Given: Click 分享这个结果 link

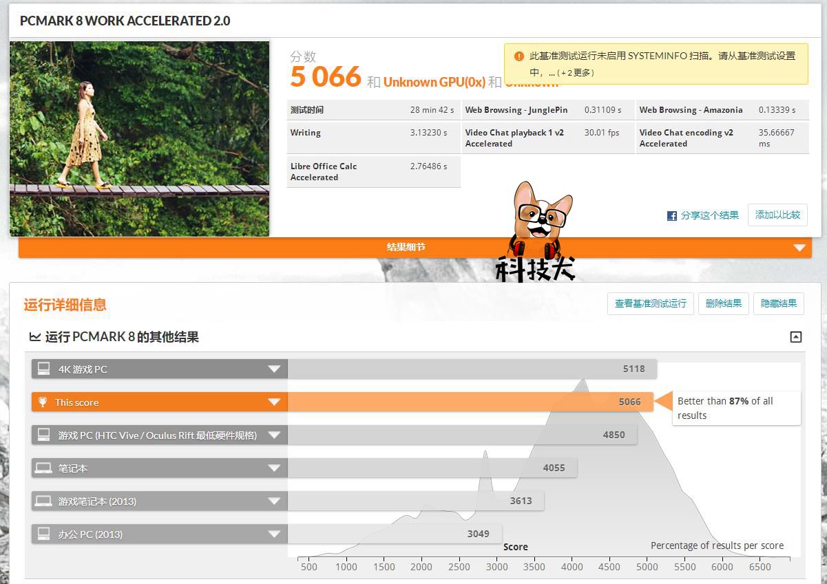Looking at the screenshot, I should [709, 215].
